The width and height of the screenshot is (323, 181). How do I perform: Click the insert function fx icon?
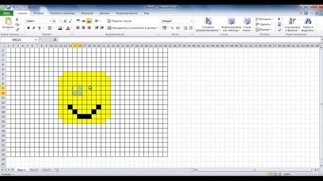55,40
